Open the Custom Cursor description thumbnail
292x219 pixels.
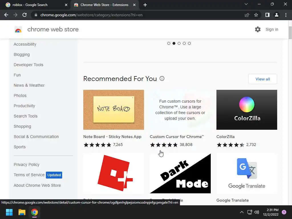(180, 110)
